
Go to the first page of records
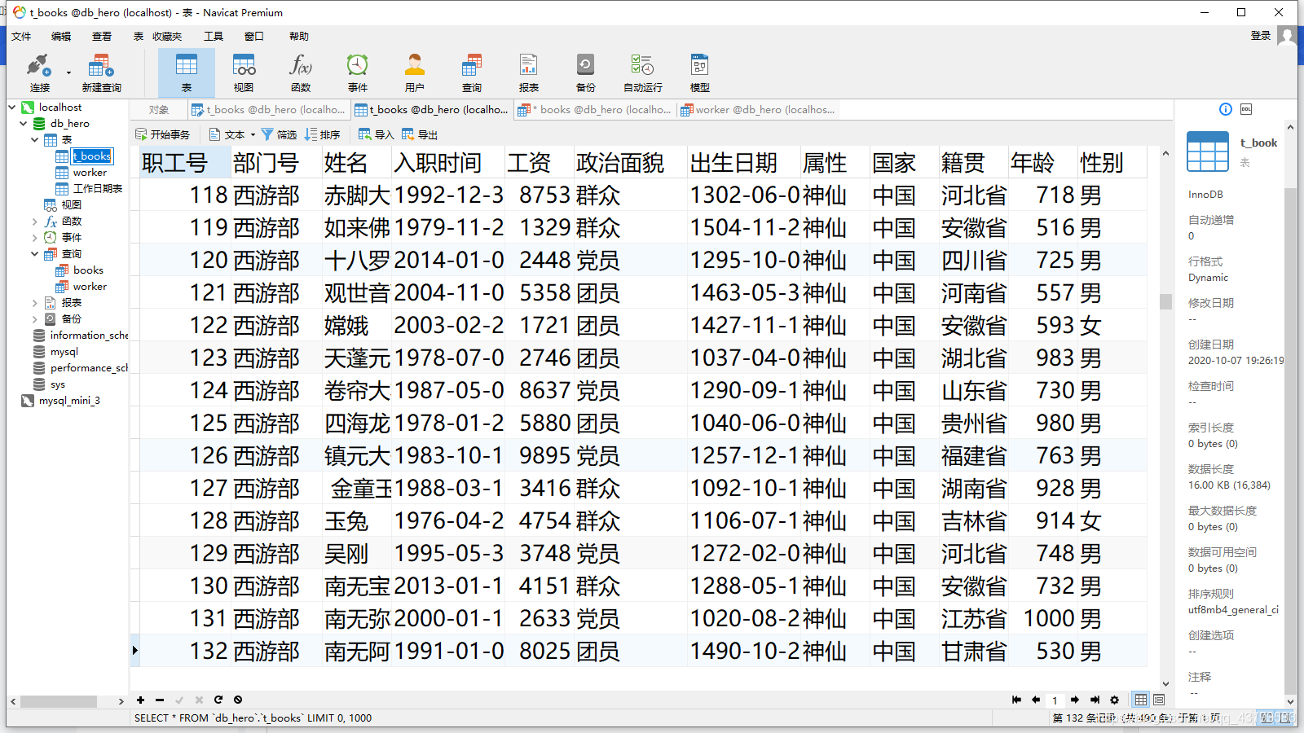tap(1016, 700)
